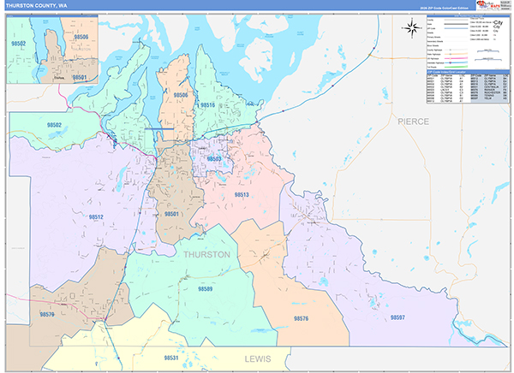
Task: Click the LEWIS county name
Action: pos(258,359)
